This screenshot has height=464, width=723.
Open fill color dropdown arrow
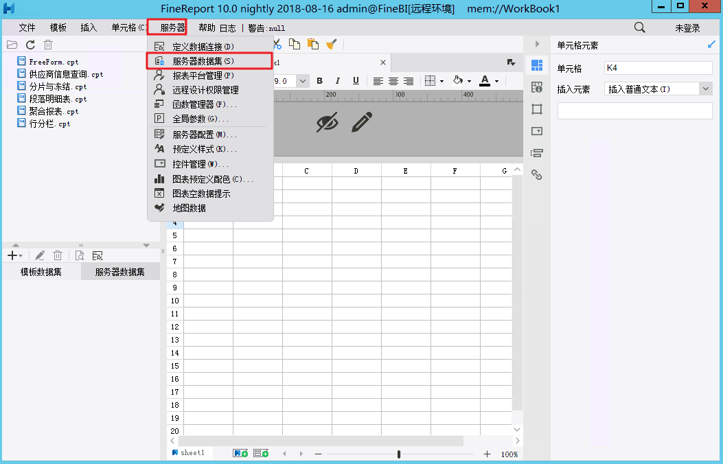click(470, 82)
